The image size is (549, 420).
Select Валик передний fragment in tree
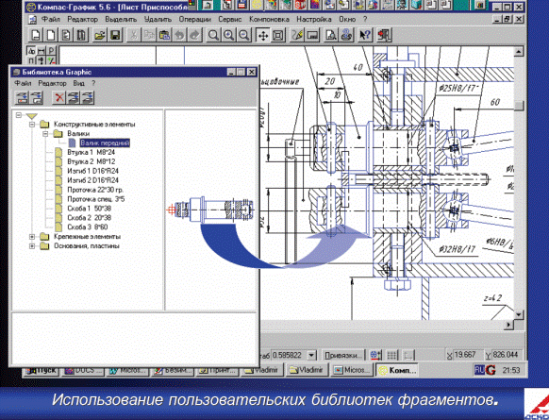coord(105,143)
